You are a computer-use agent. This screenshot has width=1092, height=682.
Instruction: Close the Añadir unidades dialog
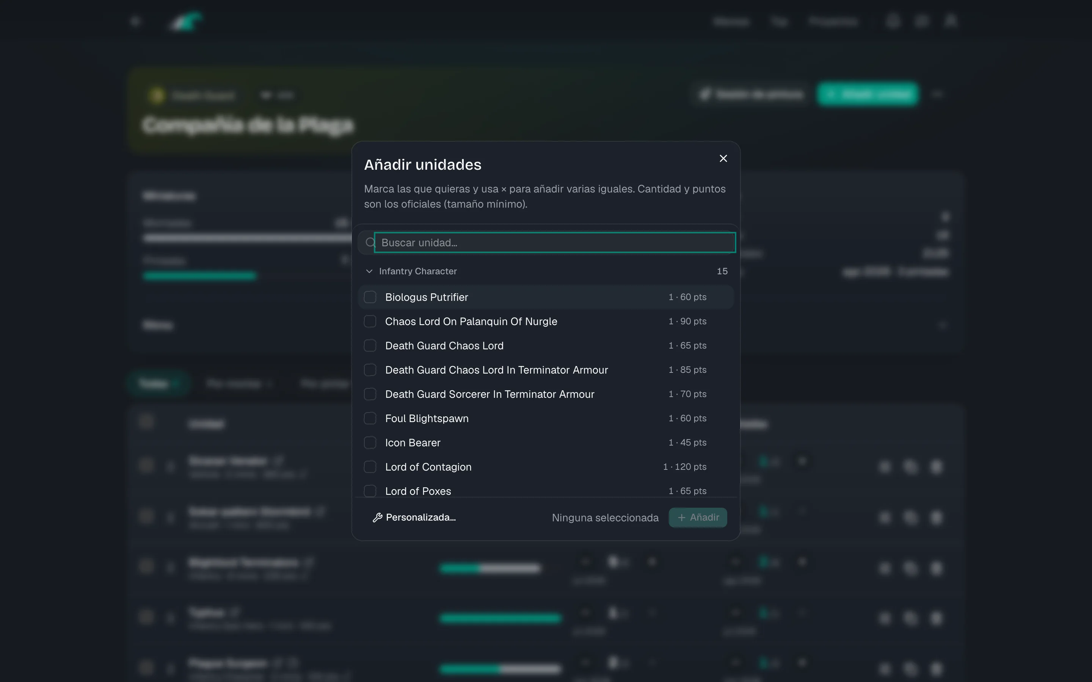tap(723, 158)
